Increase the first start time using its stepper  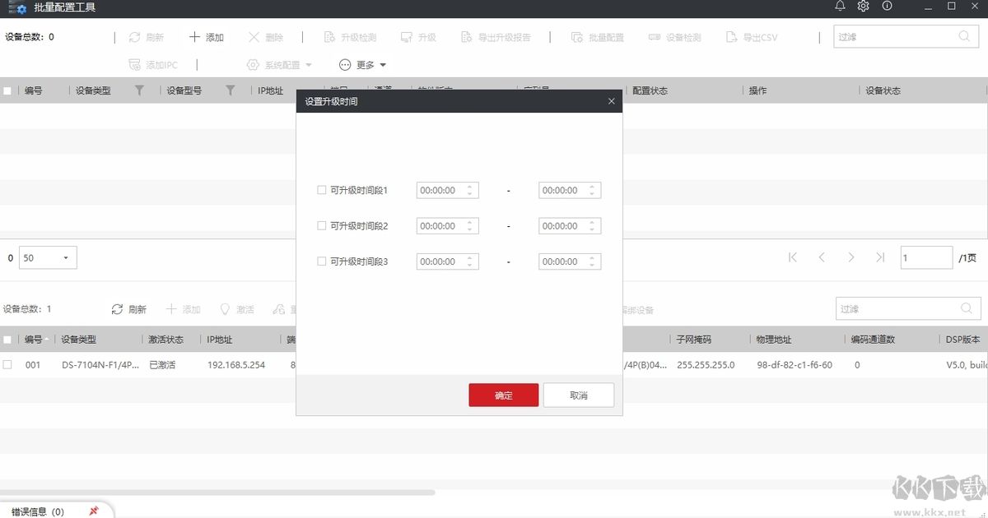click(x=470, y=187)
